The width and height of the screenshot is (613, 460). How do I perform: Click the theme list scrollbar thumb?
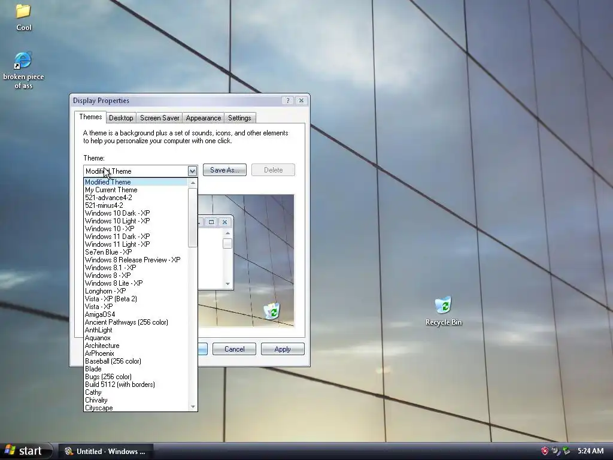(192, 217)
